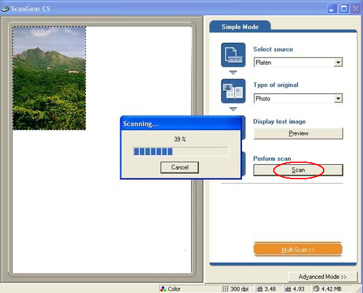Maximize the ScanGear CS window

[344, 9]
